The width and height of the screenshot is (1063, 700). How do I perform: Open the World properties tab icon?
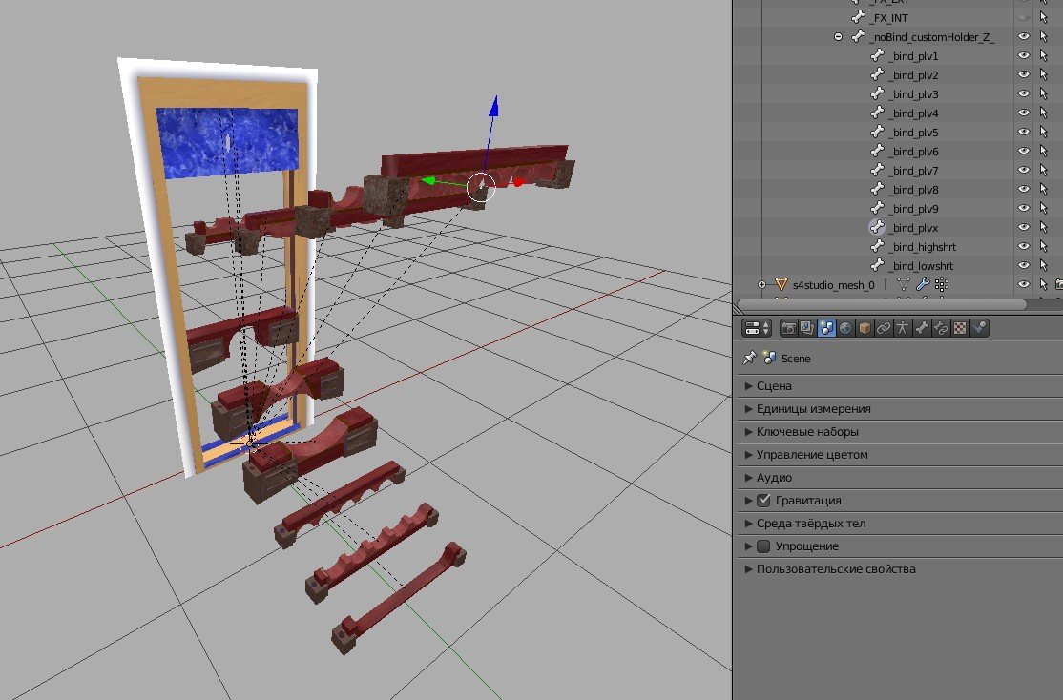point(845,328)
